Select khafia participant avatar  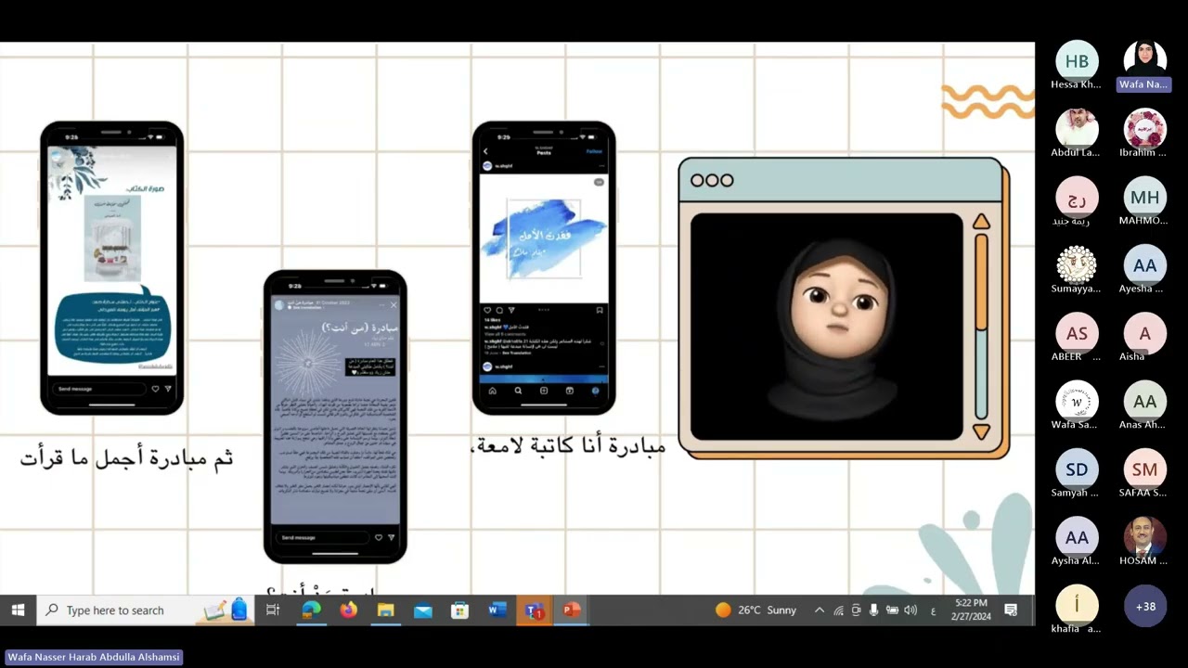coord(1077,606)
